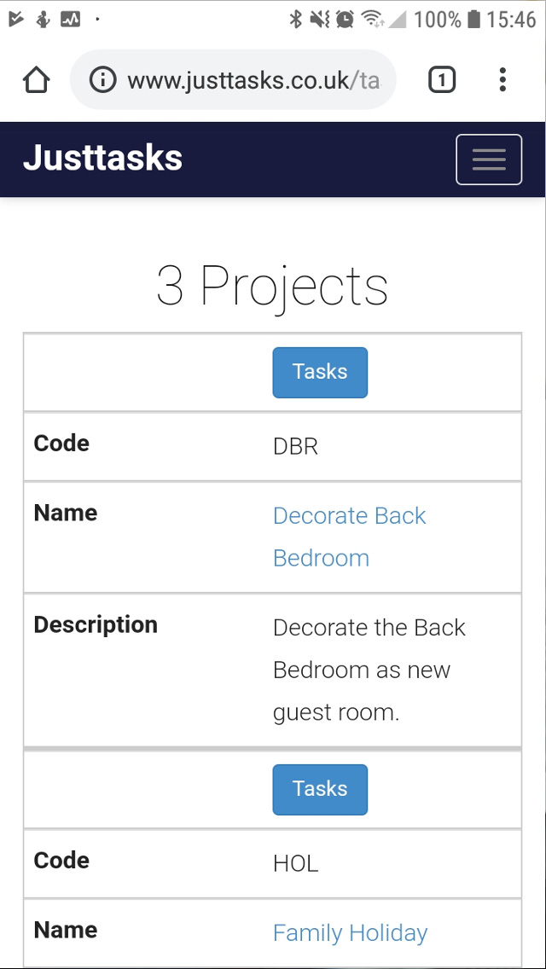
Task: Tap the browser home icon
Action: pos(36,80)
